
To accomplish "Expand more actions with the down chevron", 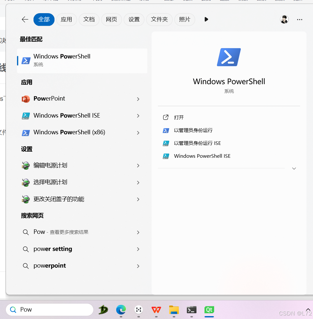I will pos(294,168).
